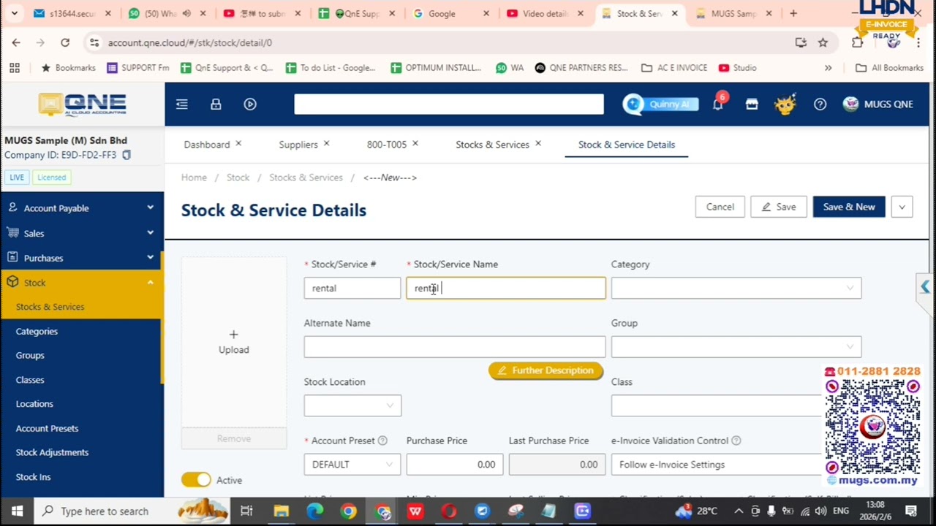Copy the Company ID

(x=127, y=155)
